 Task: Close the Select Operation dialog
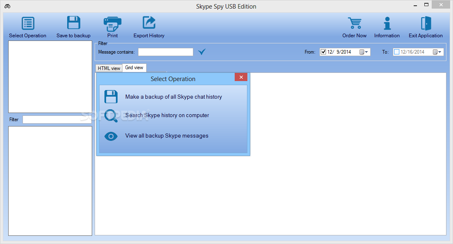pyautogui.click(x=241, y=77)
